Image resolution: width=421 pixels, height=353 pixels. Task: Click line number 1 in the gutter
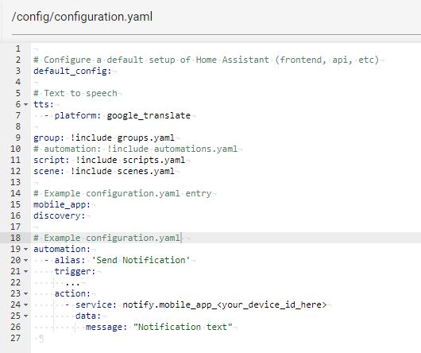click(x=18, y=48)
